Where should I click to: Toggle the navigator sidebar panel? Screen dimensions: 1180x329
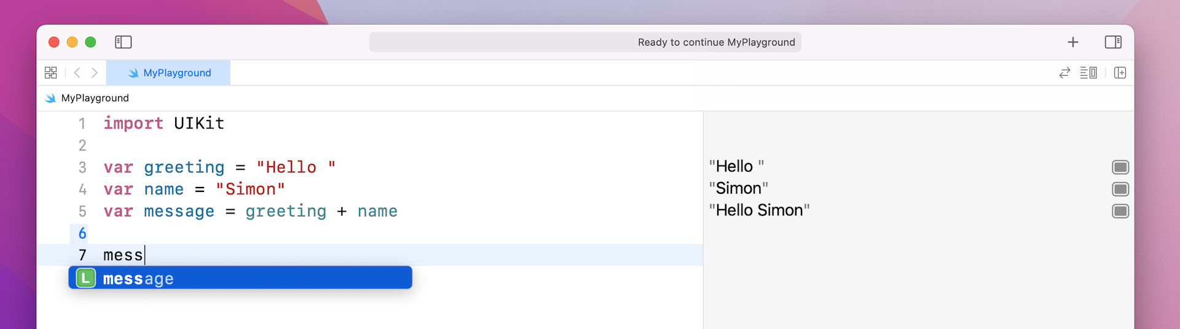coord(123,42)
